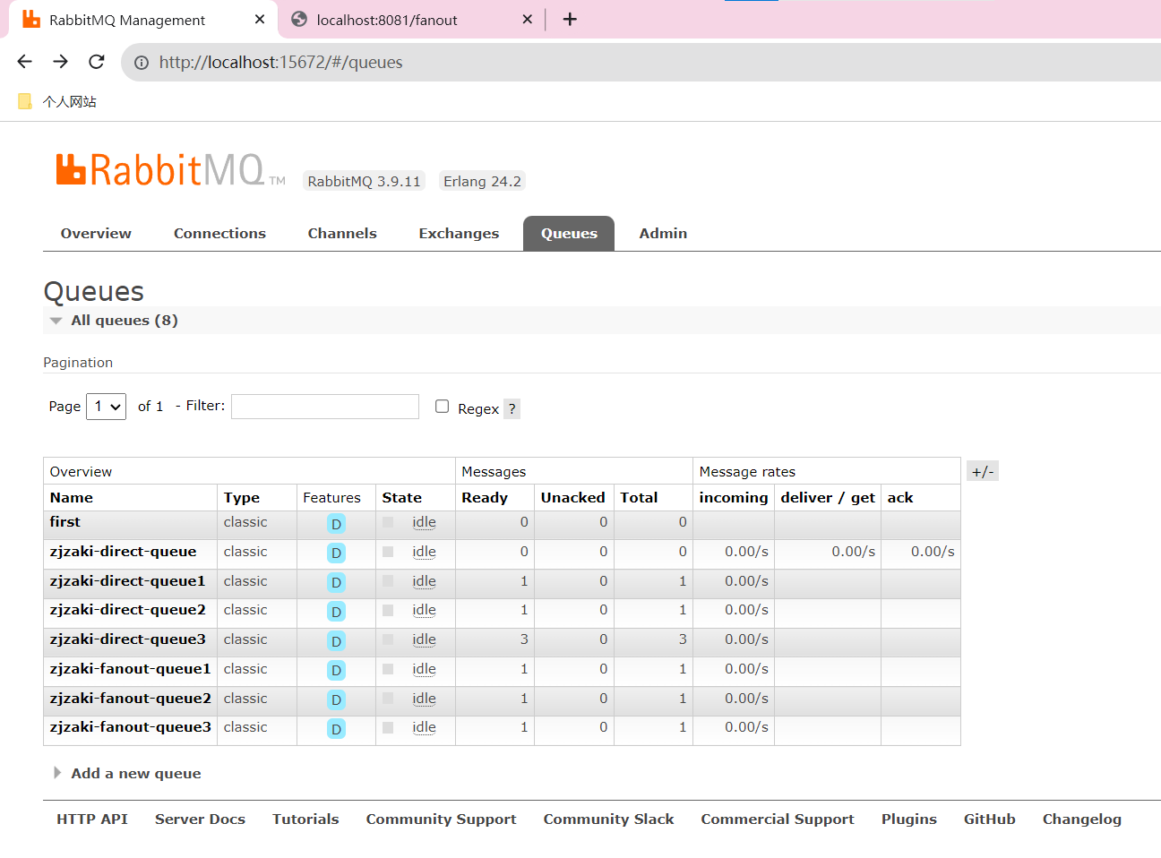Go forward in browser history

click(61, 62)
